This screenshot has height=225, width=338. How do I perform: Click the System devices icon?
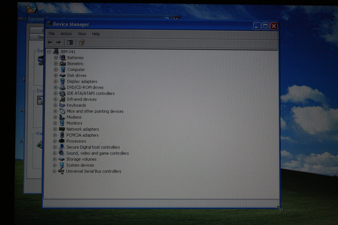[62, 165]
